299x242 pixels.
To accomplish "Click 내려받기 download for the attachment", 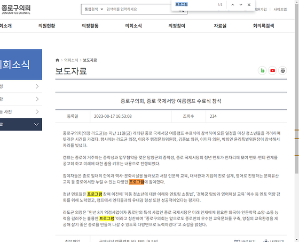I will click(274, 241).
